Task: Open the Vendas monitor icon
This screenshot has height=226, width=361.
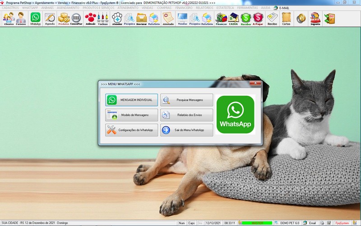Action: tap(183, 19)
